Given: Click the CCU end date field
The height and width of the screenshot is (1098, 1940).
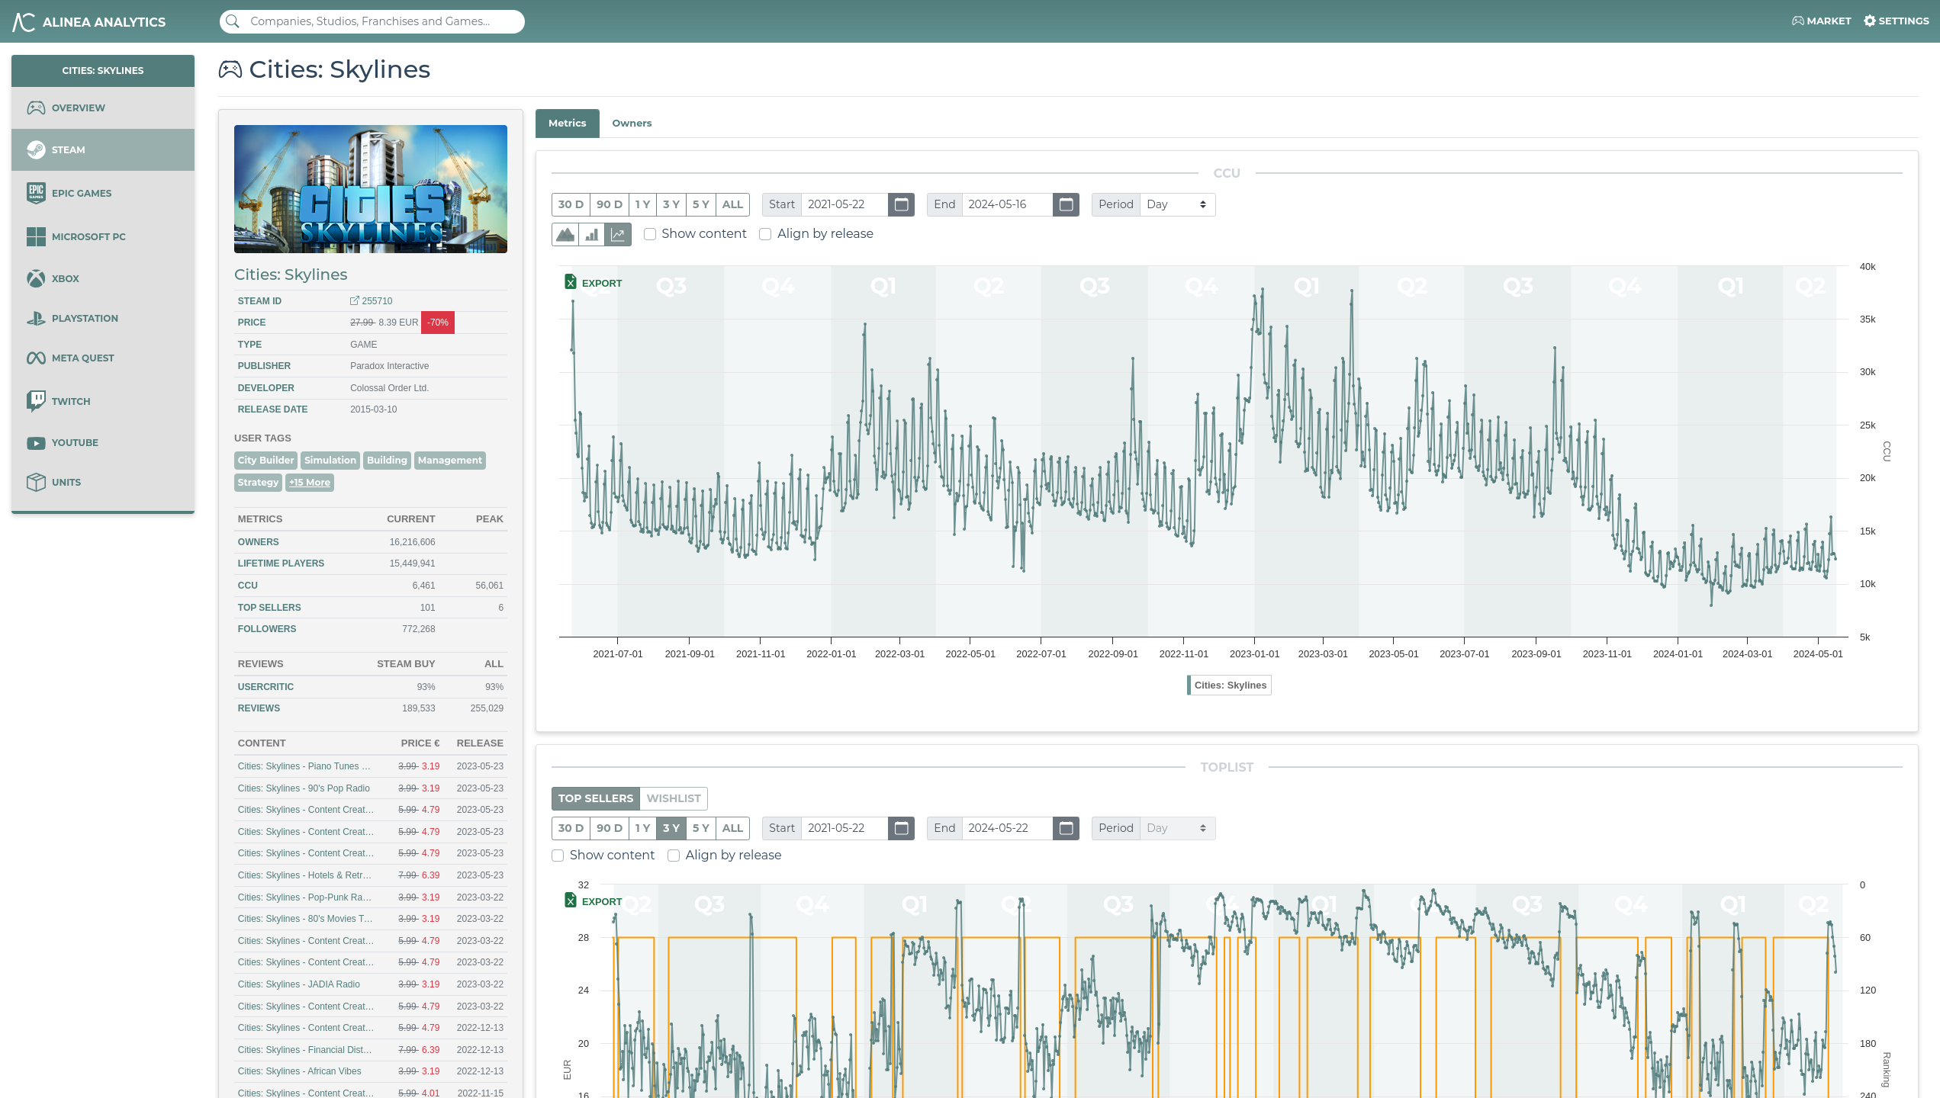Looking at the screenshot, I should [x=1008, y=204].
